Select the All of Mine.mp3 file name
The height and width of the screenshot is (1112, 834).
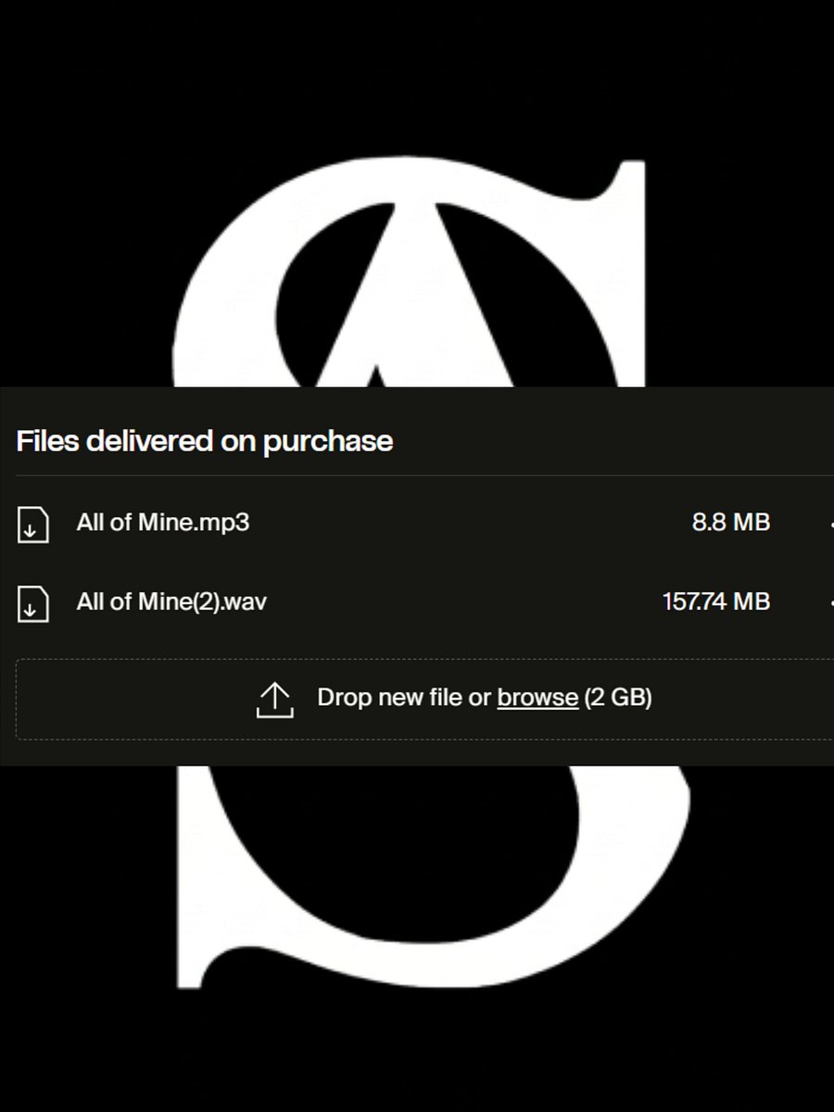pos(163,523)
